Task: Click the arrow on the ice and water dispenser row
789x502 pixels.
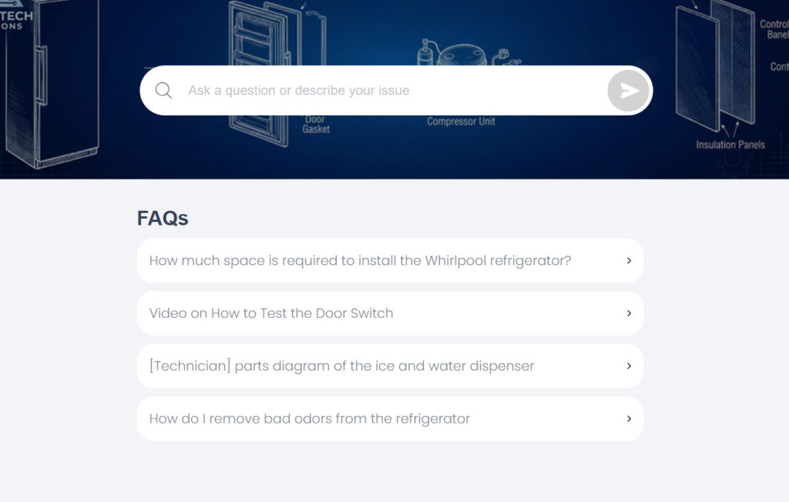Action: 629,366
